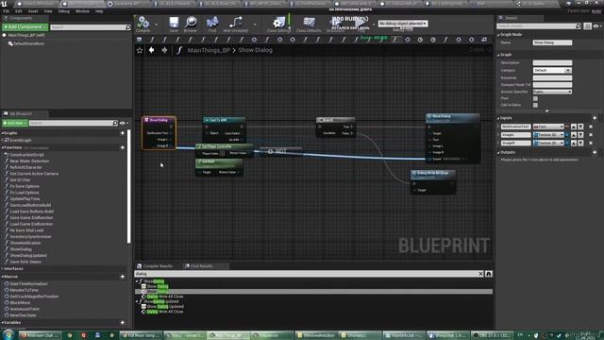Open Class Settings from toolbar

tap(279, 23)
